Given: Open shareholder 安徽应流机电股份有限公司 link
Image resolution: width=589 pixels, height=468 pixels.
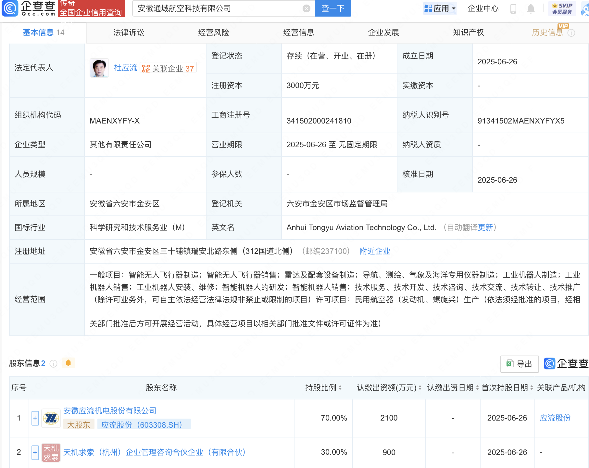Looking at the screenshot, I should point(110,411).
